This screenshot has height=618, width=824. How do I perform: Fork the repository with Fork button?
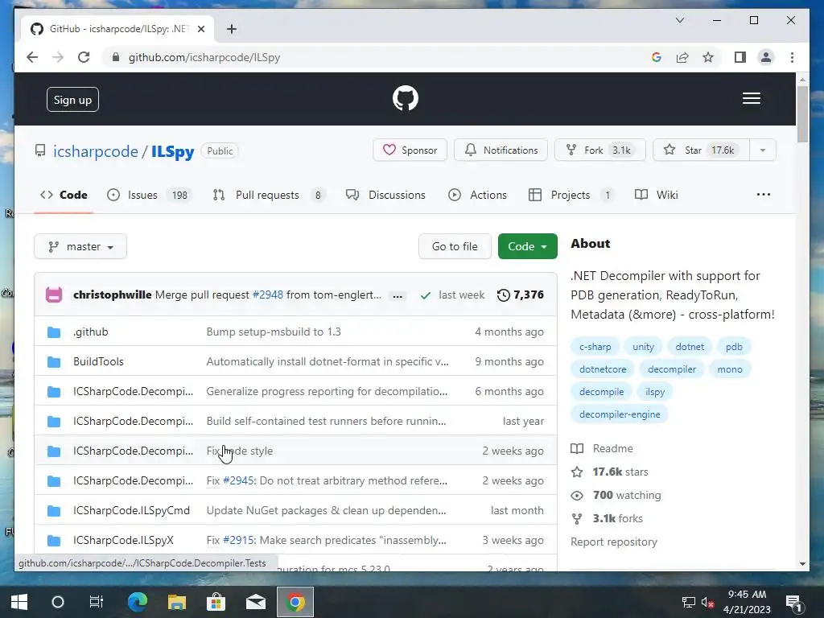tap(600, 150)
